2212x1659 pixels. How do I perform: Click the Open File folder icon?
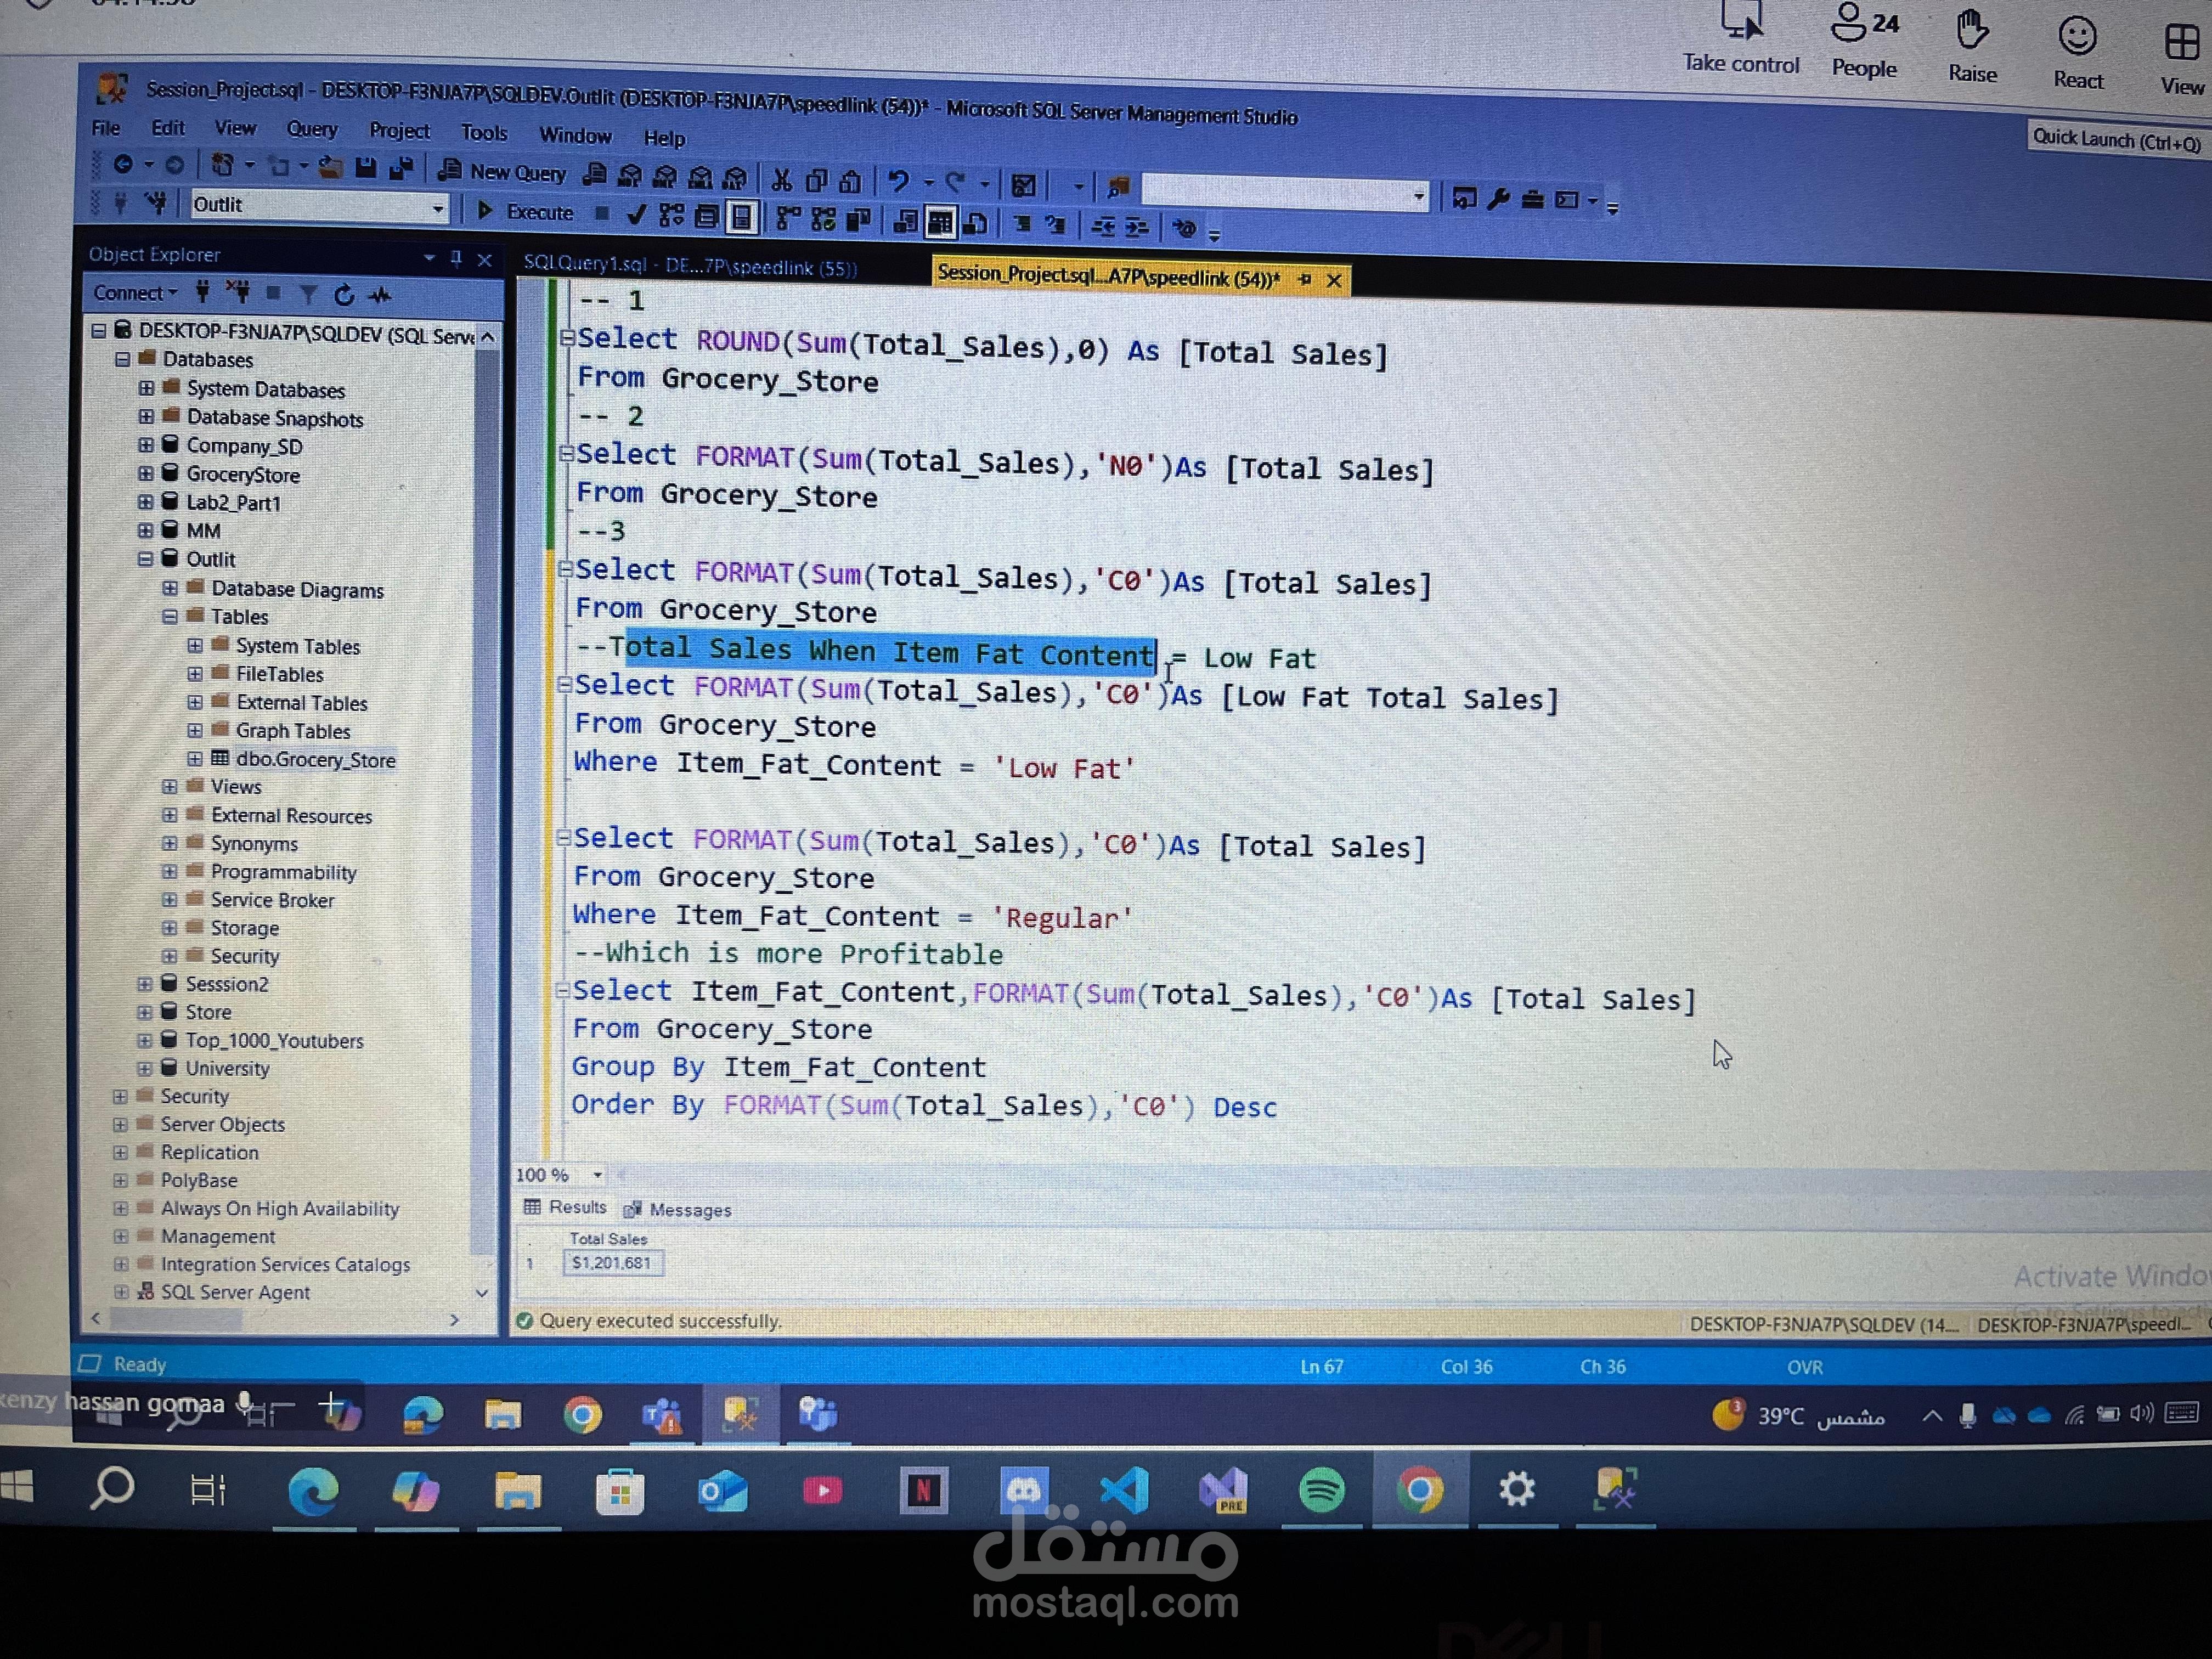coord(330,168)
